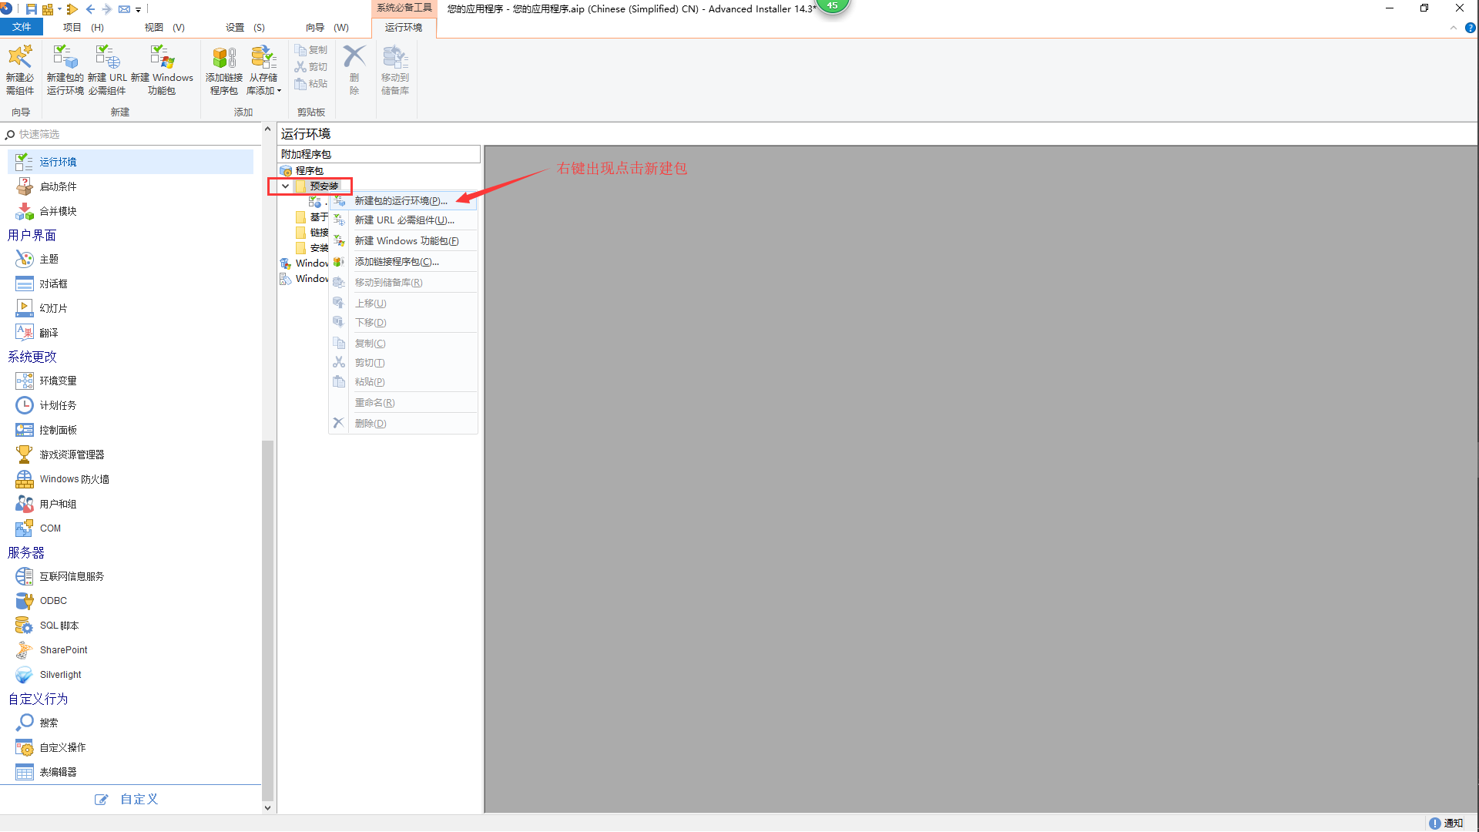The height and width of the screenshot is (832, 1479).
Task: Open 互联网信息服务 page in sidebar
Action: click(72, 576)
